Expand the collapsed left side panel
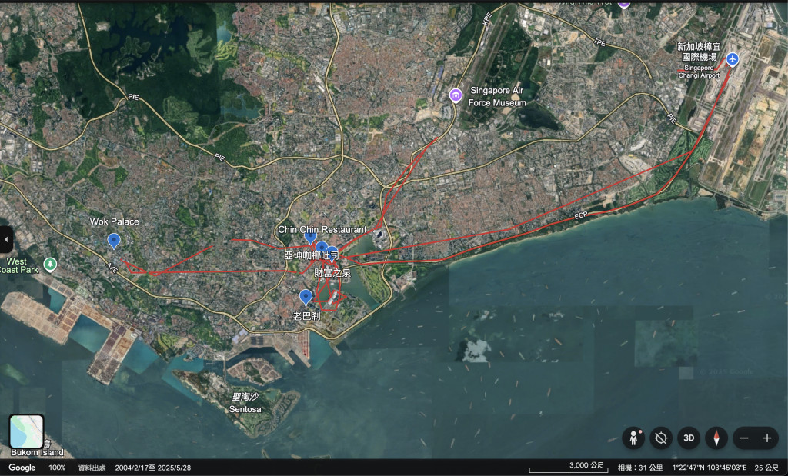This screenshot has height=476, width=788. 6,240
